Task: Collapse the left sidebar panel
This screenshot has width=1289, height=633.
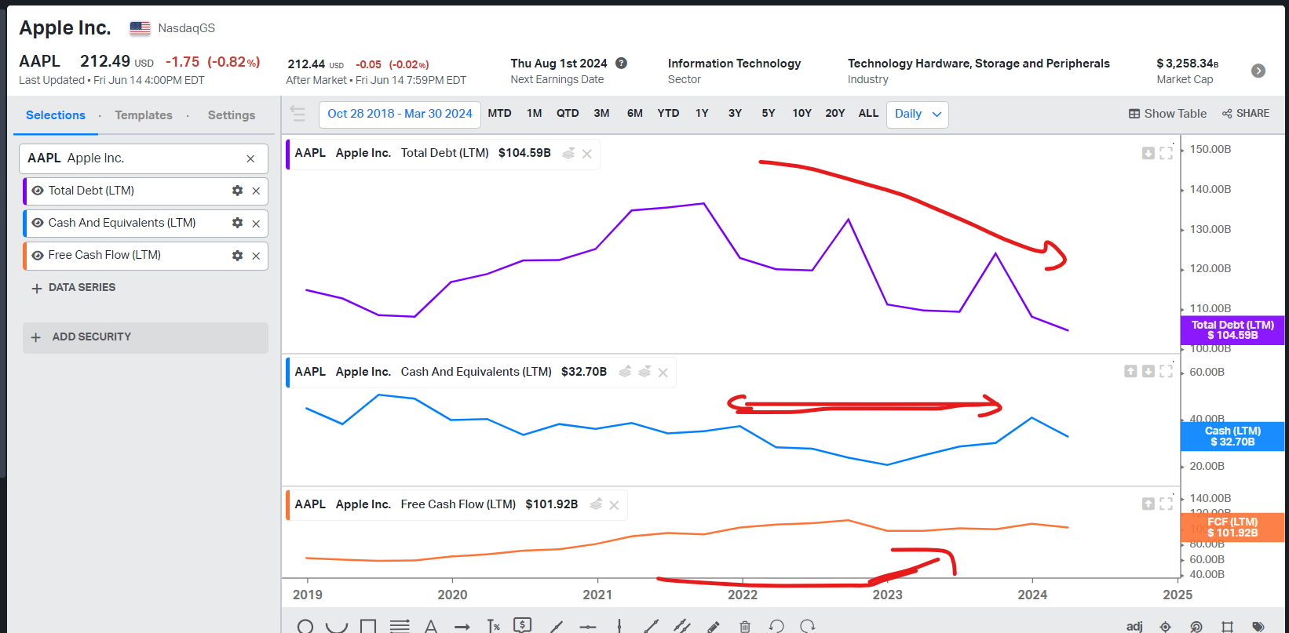Action: [x=298, y=114]
